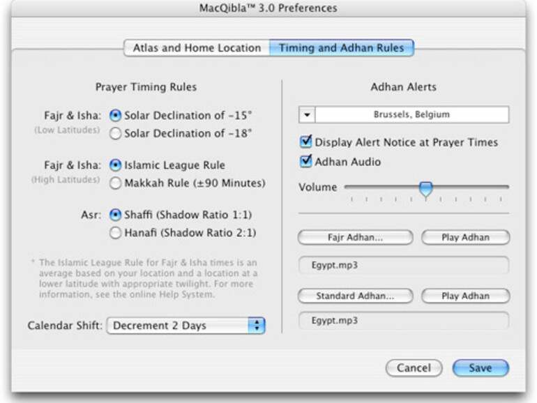Click the Islamic League Rule footnote text
The width and height of the screenshot is (537, 403).
click(144, 278)
